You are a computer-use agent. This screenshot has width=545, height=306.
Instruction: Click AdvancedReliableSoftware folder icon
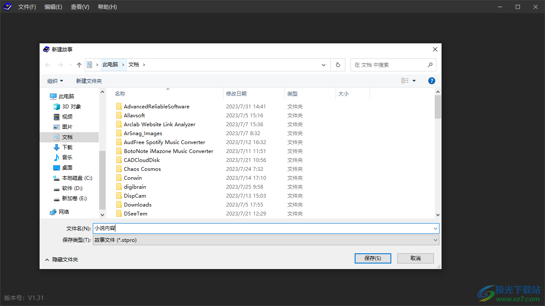[x=119, y=107]
